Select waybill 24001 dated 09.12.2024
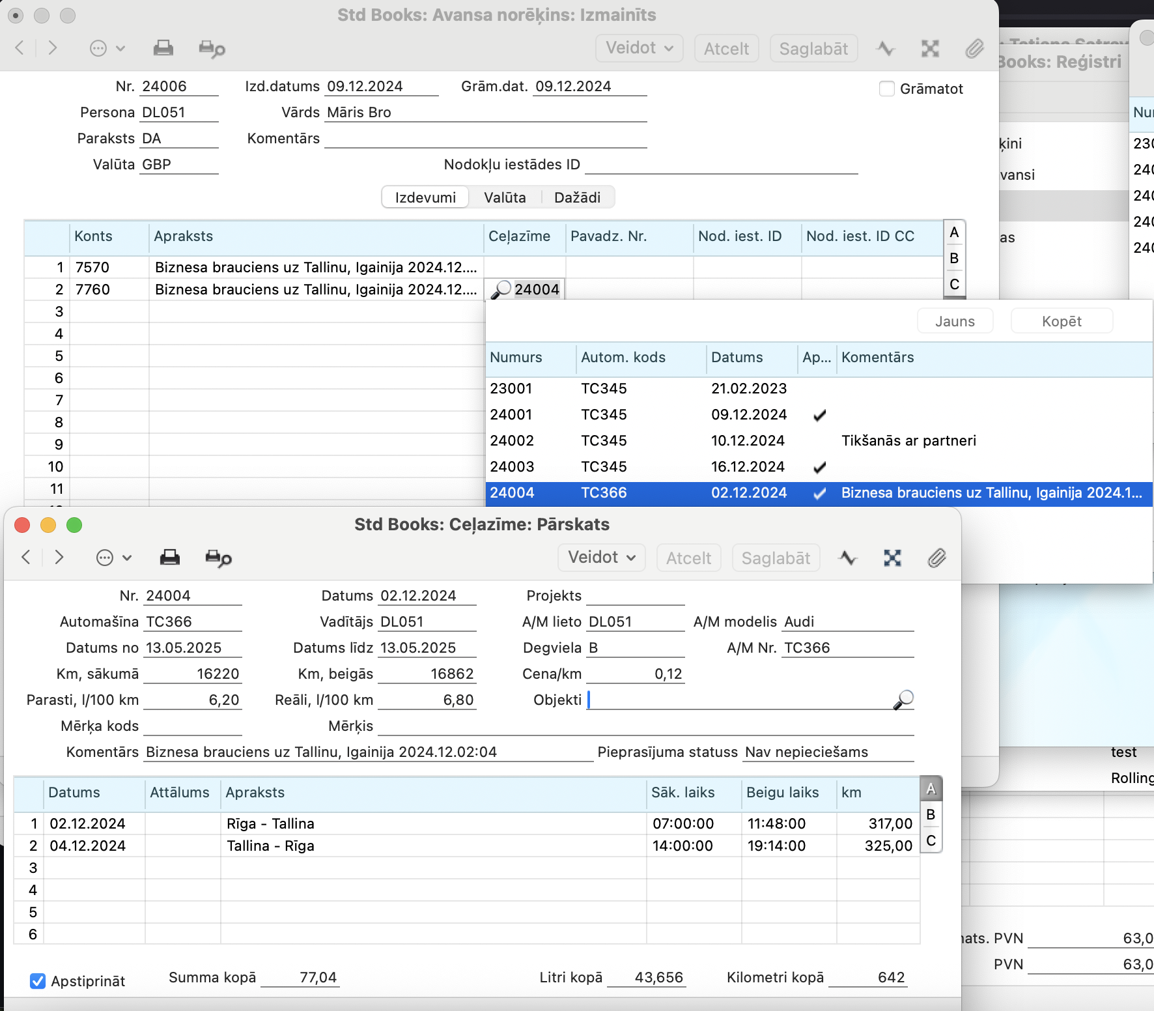The image size is (1154, 1011). coord(819,415)
